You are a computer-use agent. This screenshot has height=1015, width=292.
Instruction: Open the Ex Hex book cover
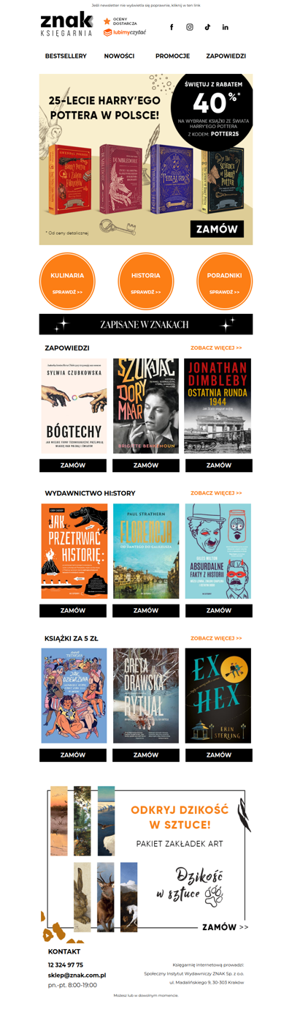(x=218, y=696)
